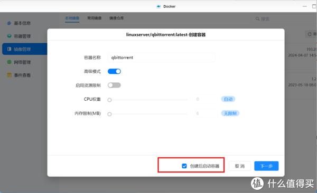Enable the 启用资源限制 switch
The width and height of the screenshot is (317, 193).
click(114, 85)
